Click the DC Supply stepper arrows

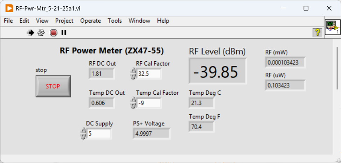[x=83, y=133]
